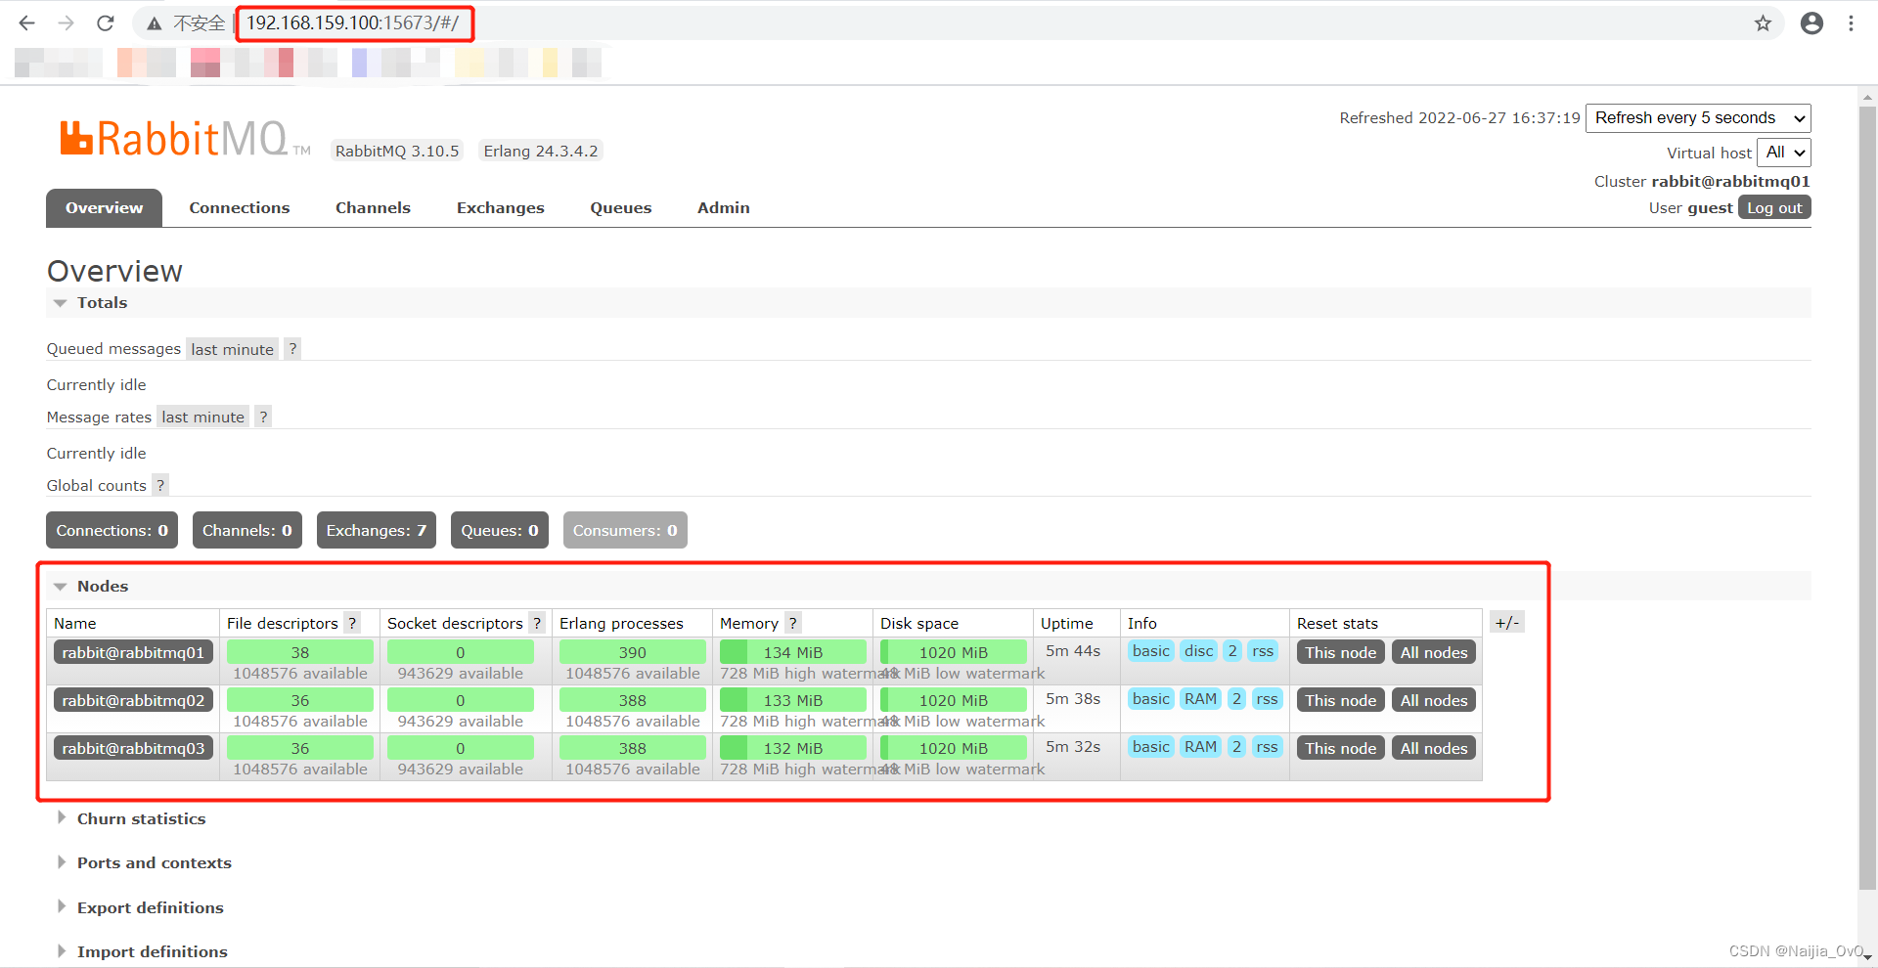Reset stats for This node on rabbitmq03
1878x968 pixels.
click(x=1340, y=748)
